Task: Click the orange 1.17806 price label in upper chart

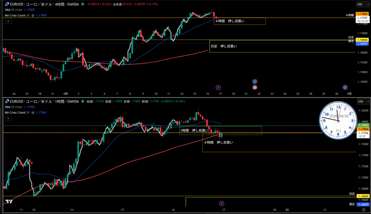Action: click(x=363, y=13)
